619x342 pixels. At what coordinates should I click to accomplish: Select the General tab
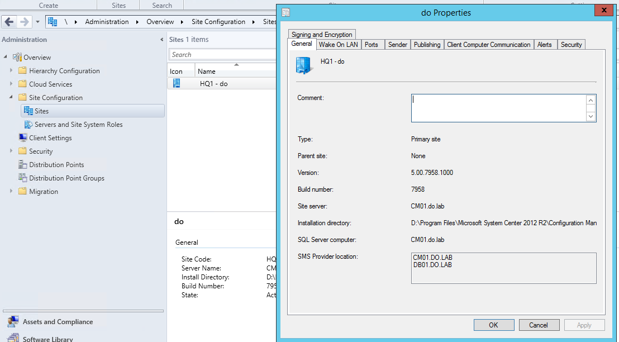(302, 44)
